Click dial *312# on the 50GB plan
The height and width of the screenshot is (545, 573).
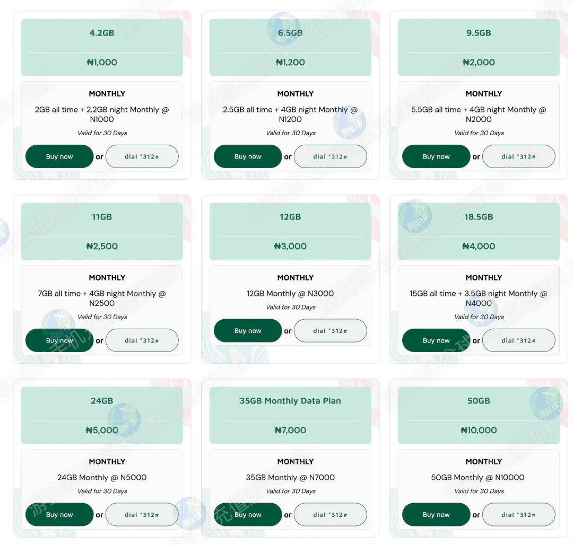(518, 514)
